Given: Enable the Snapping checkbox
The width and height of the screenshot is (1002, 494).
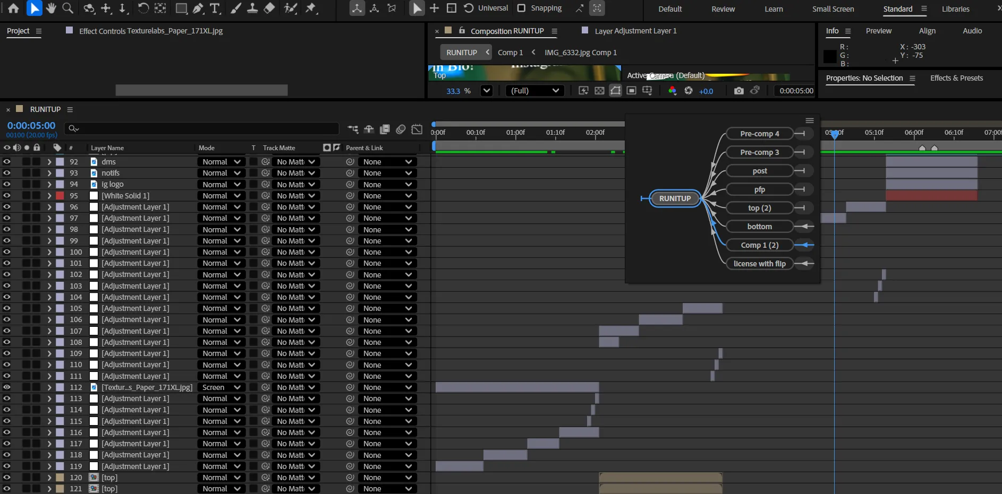Looking at the screenshot, I should pos(521,8).
